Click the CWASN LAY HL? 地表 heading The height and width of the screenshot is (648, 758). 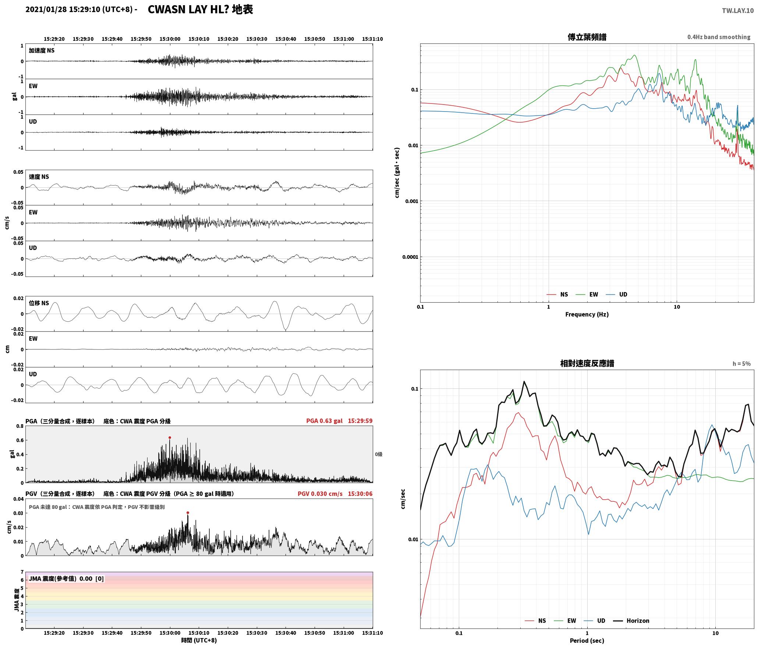(201, 10)
